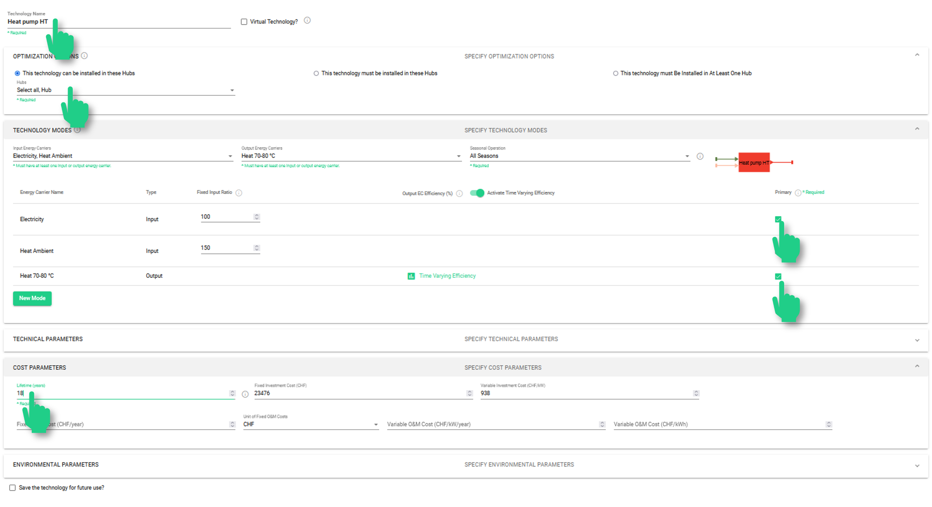Screen dimensions: 932x507
Task: Click Output EC Efficiency info icon
Action: (459, 193)
